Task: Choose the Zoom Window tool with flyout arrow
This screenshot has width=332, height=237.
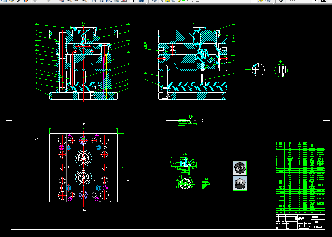Action: pos(76,1)
